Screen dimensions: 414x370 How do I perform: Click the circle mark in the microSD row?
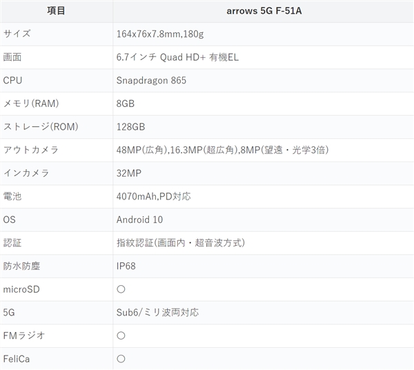[x=121, y=289]
